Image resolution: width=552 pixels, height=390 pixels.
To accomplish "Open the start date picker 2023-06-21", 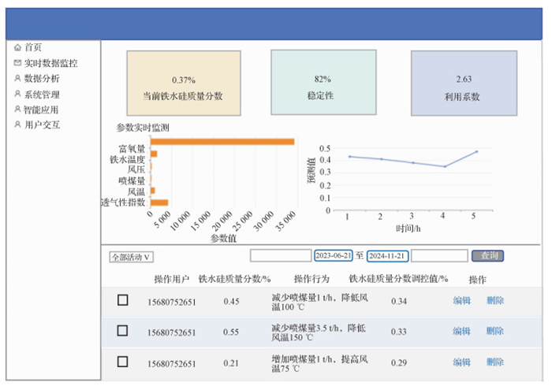I will point(333,256).
